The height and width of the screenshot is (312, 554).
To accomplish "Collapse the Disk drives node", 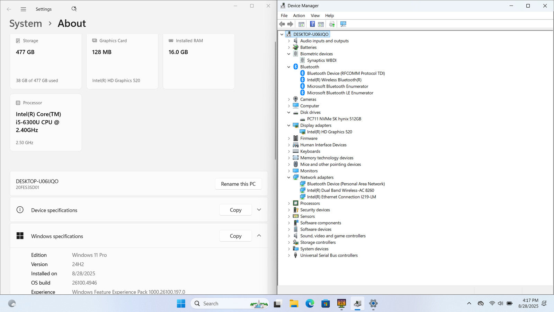I will (289, 112).
